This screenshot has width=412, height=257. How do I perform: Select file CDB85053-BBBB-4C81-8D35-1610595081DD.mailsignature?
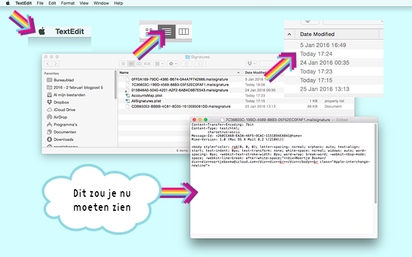[181, 106]
